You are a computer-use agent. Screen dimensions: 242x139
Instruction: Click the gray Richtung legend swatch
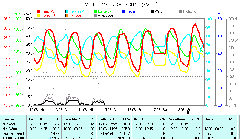180,11
